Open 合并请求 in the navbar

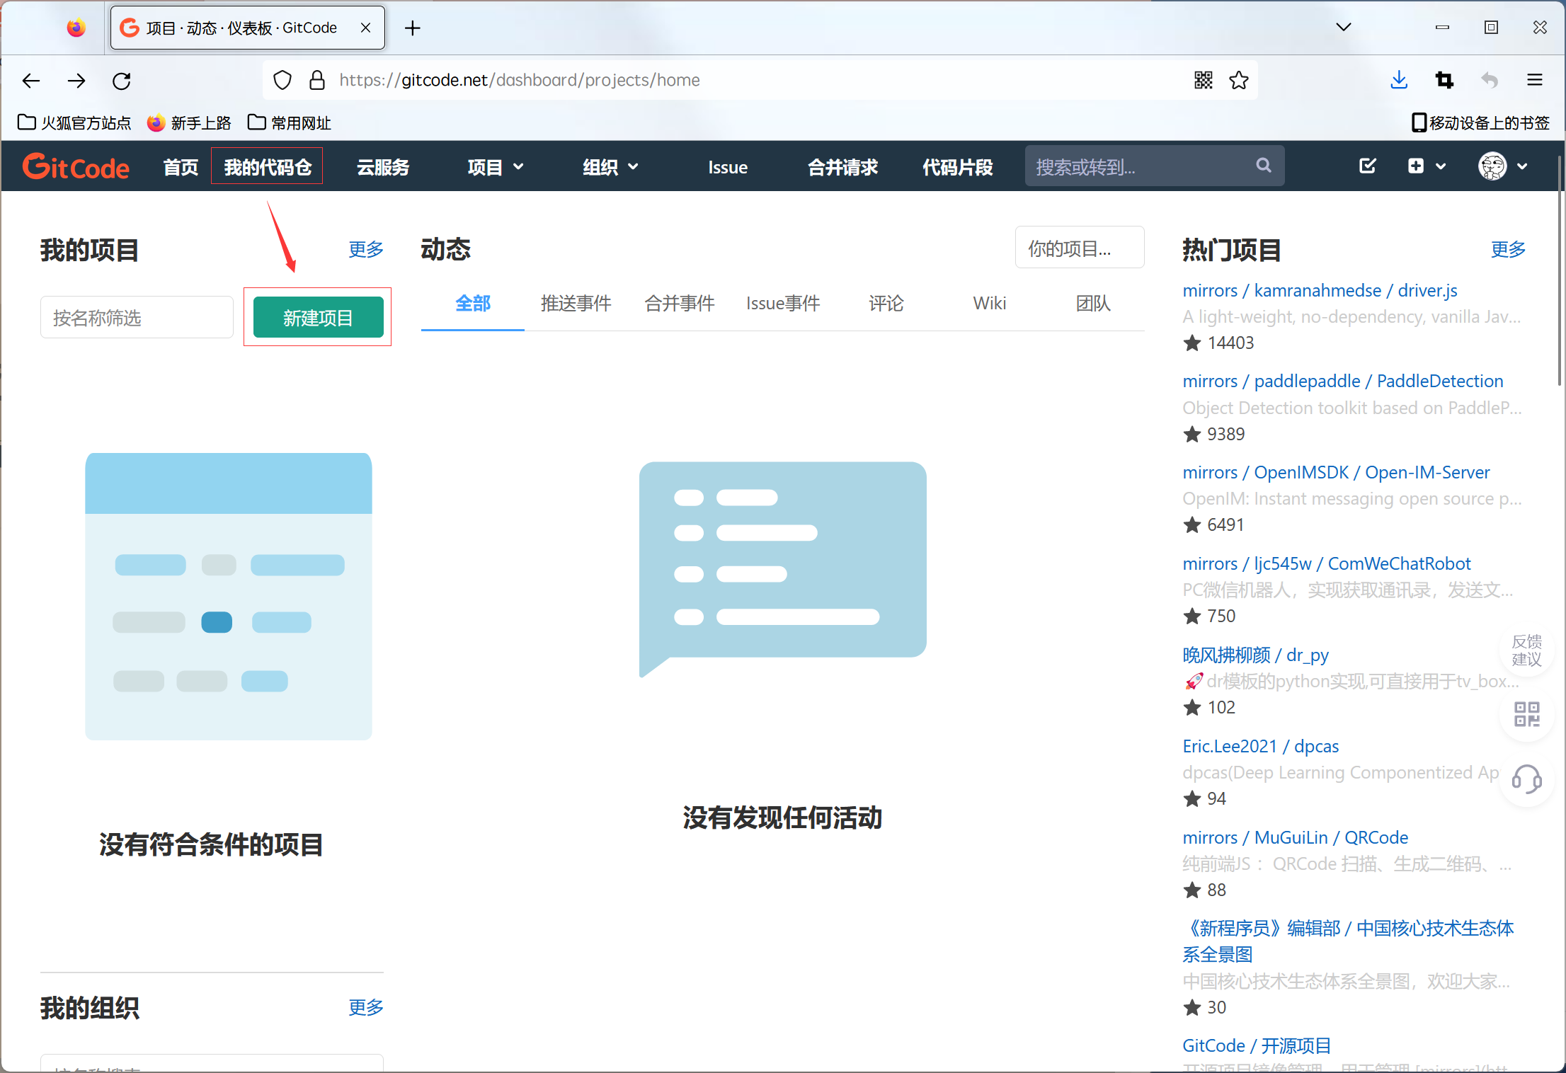(x=843, y=167)
